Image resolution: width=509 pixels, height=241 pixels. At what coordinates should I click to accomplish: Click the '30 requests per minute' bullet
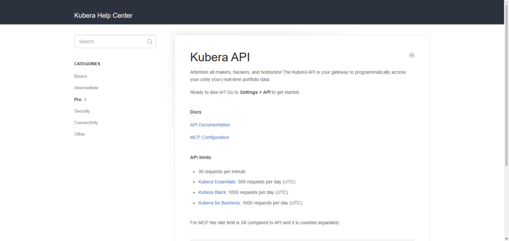pyautogui.click(x=222, y=171)
